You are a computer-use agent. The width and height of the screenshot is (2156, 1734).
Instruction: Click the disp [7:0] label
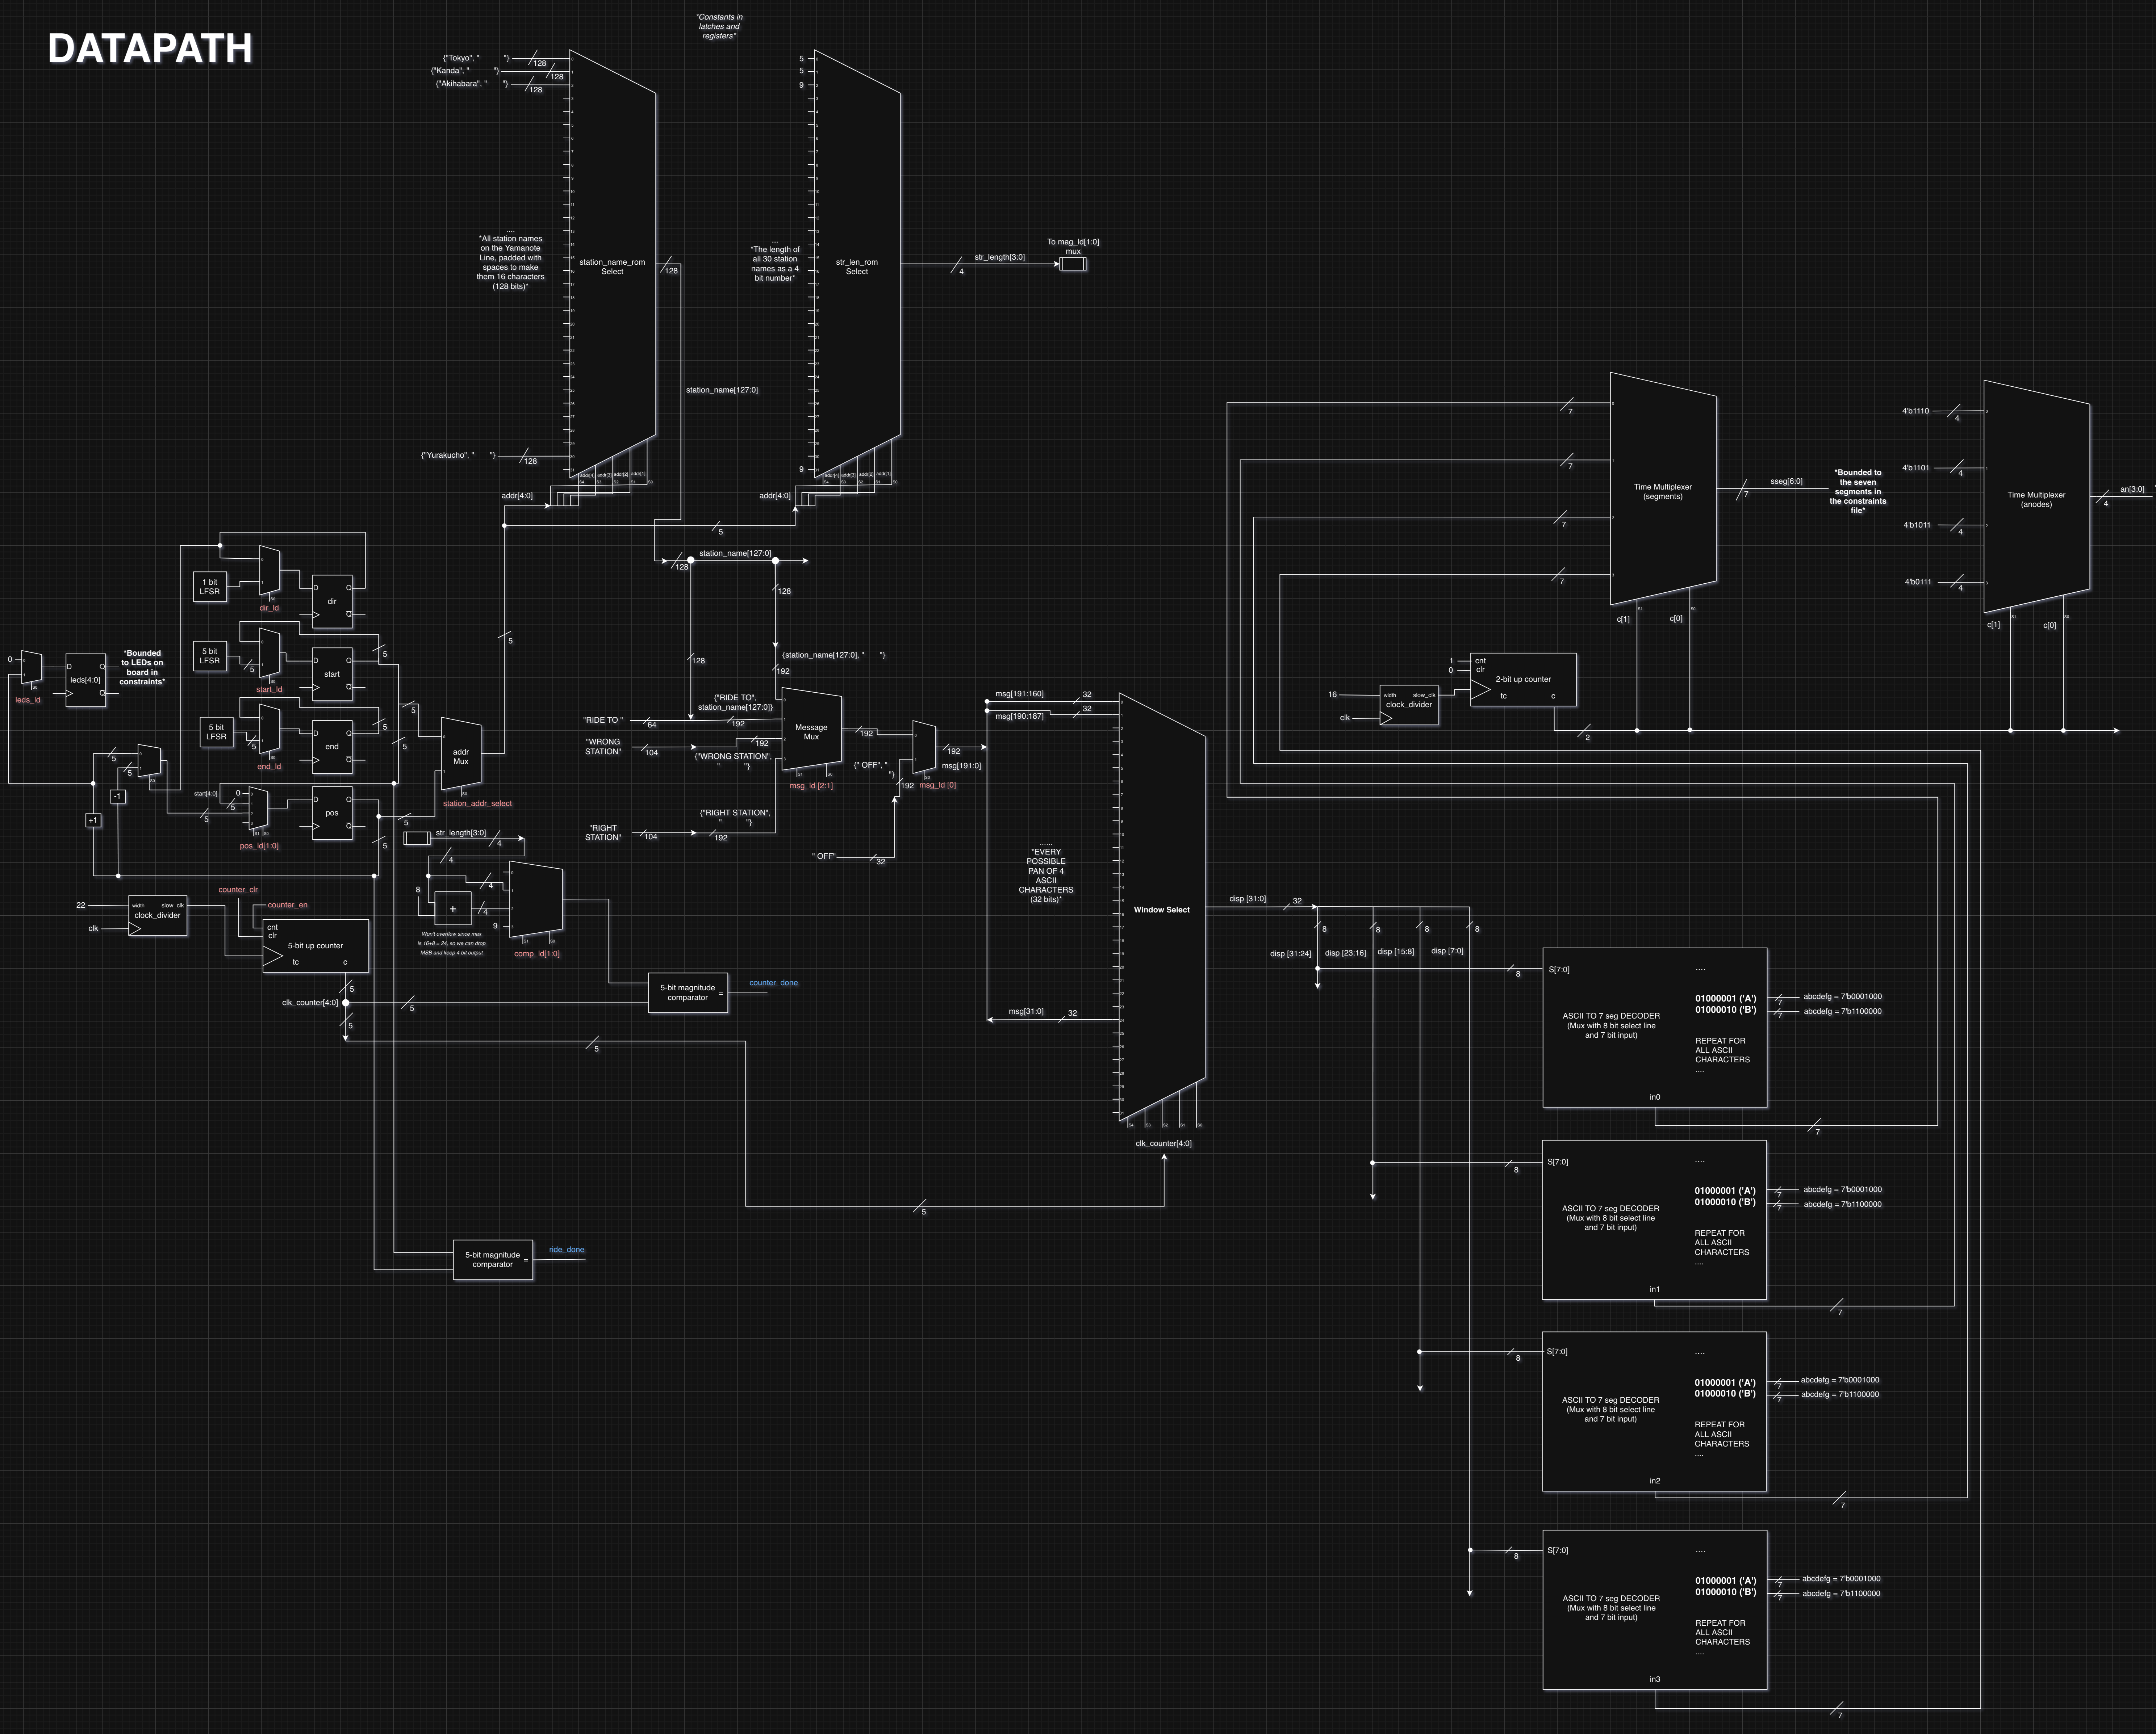click(x=1447, y=950)
